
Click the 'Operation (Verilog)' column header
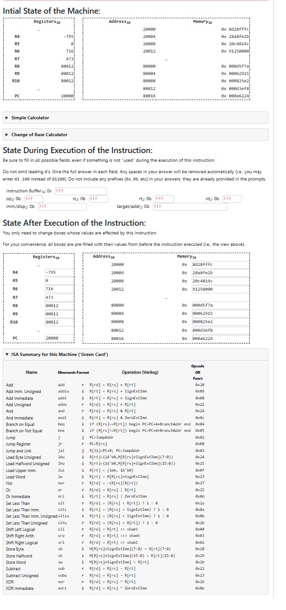140,372
